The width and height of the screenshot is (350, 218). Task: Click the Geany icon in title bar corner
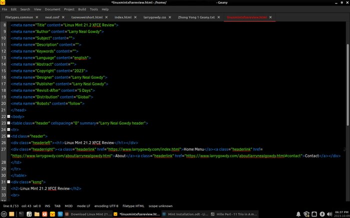pos(2,2)
